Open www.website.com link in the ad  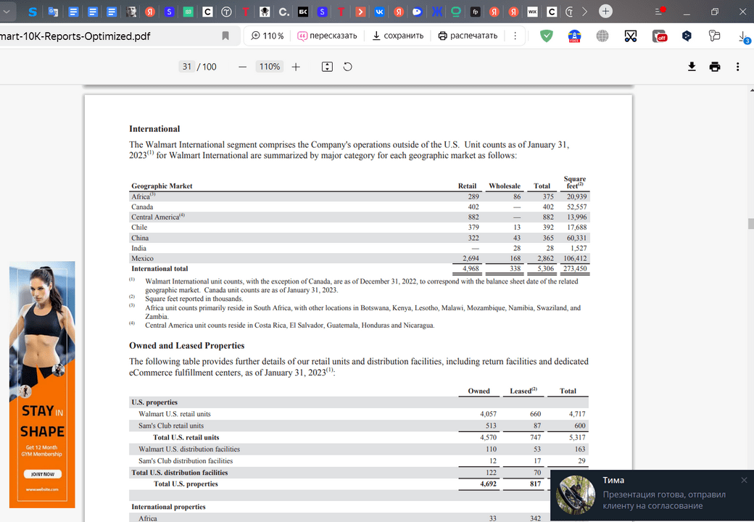point(42,489)
